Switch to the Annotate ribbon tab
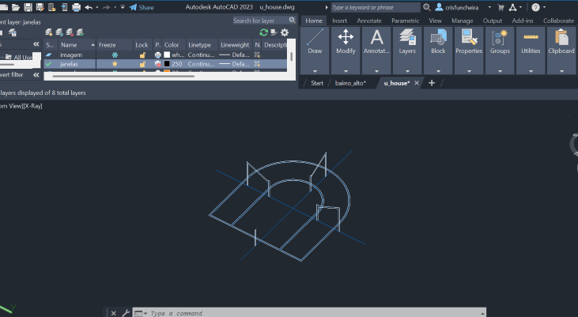 tap(369, 21)
